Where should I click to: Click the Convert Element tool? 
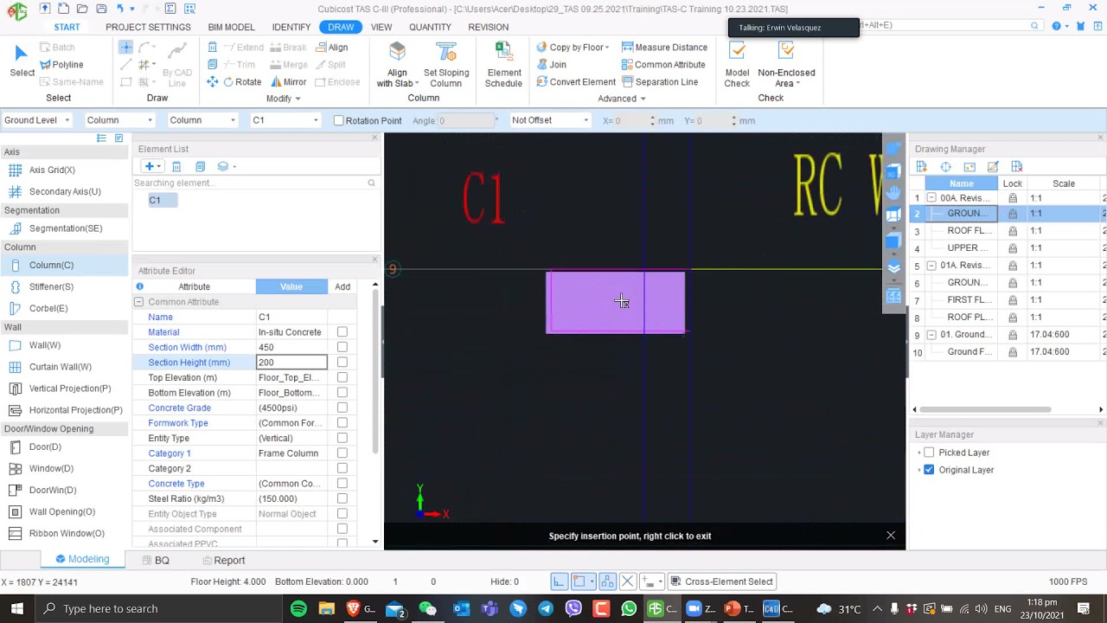coord(576,82)
